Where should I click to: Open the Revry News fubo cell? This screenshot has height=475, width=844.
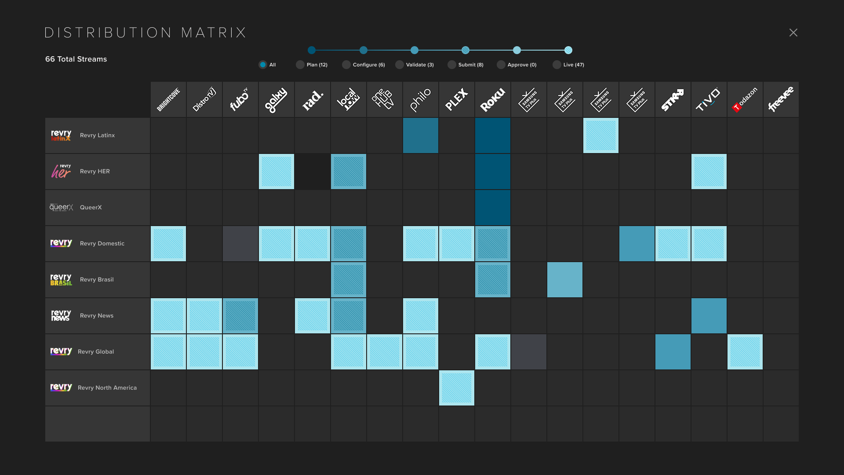240,316
